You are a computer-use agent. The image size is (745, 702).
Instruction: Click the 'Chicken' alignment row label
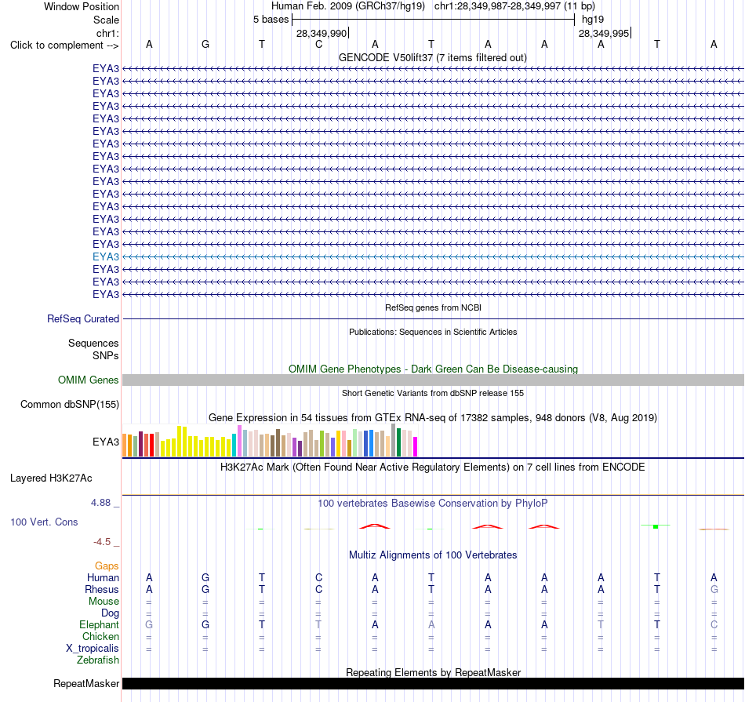click(x=100, y=636)
